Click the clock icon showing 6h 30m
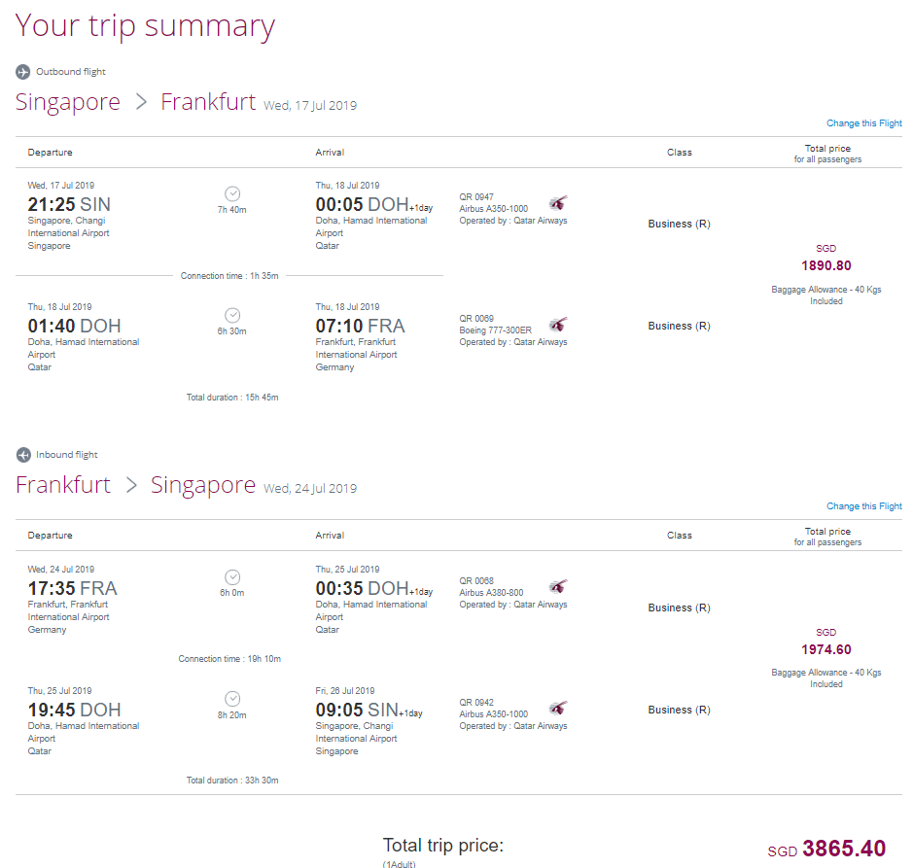The width and height of the screenshot is (913, 868). click(232, 314)
